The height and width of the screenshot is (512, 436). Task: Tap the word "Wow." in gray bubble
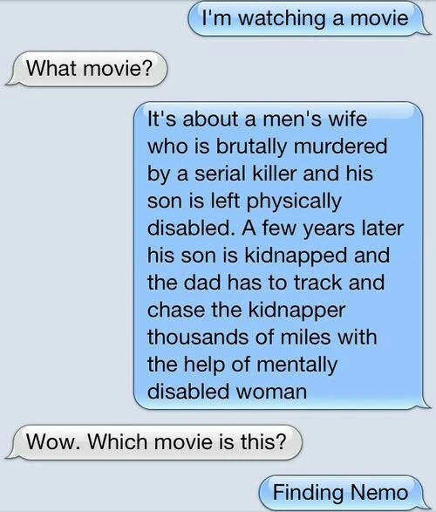(54, 442)
